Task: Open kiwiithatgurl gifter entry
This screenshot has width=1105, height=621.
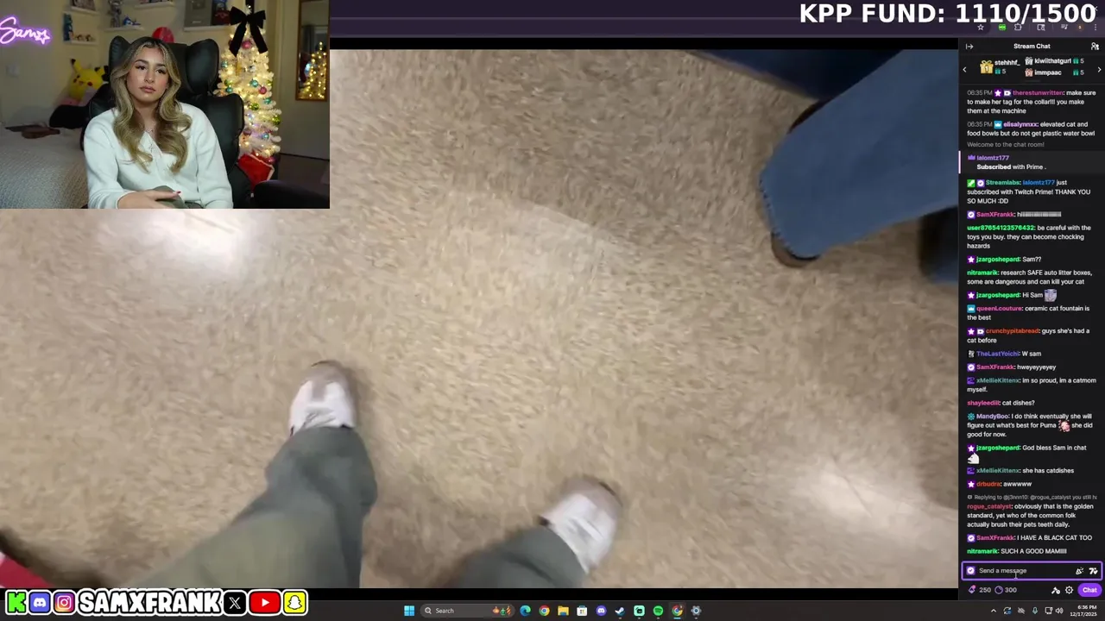Action: [1055, 61]
